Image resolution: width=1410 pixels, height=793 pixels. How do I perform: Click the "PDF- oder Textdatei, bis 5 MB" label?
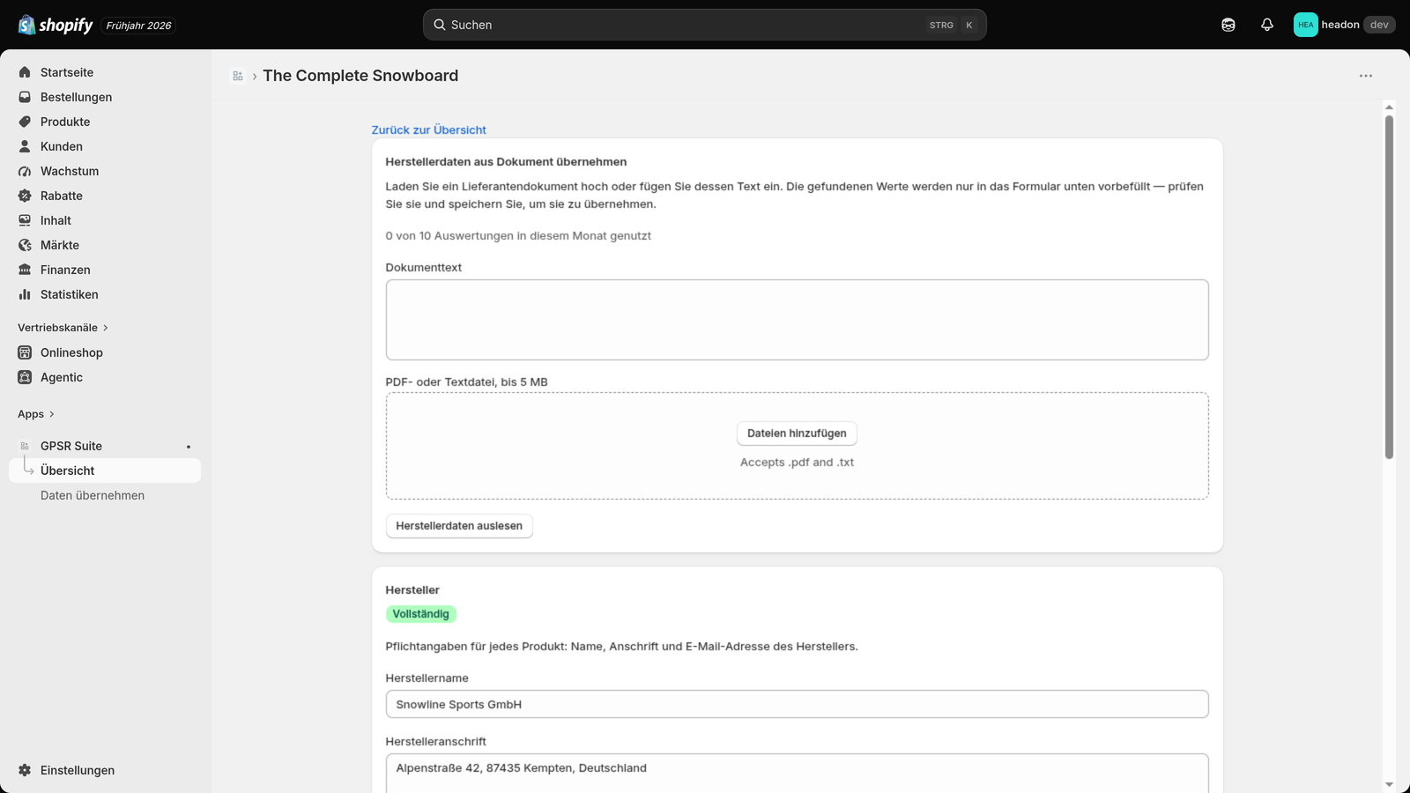[466, 382]
